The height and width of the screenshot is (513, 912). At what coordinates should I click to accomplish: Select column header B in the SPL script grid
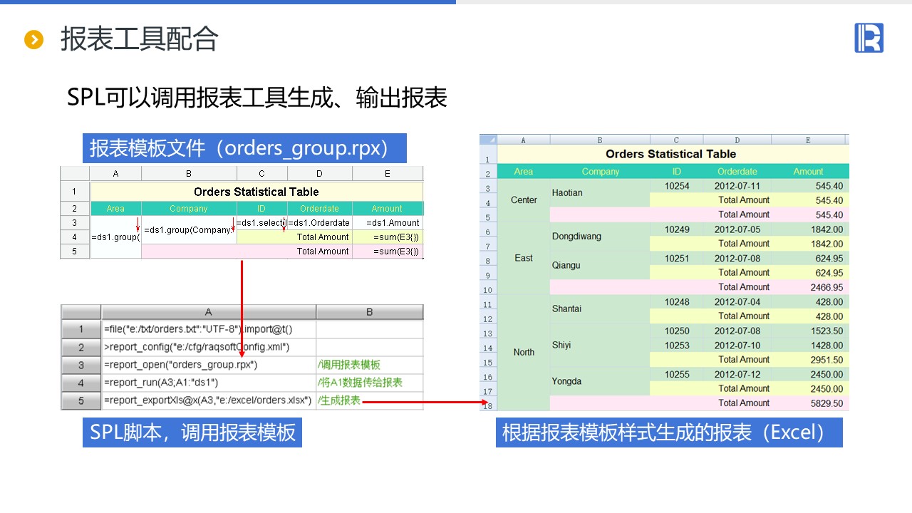pos(369,312)
